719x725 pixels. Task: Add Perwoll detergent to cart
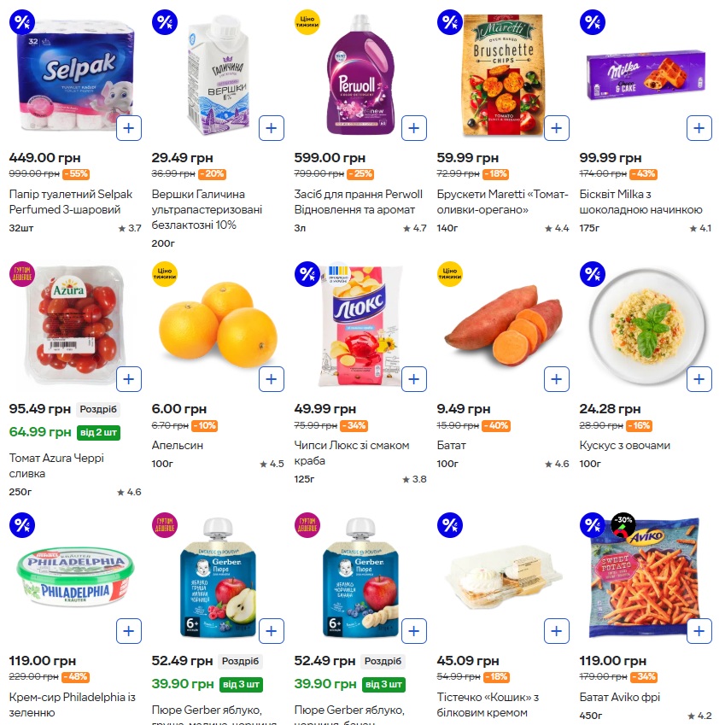click(413, 129)
